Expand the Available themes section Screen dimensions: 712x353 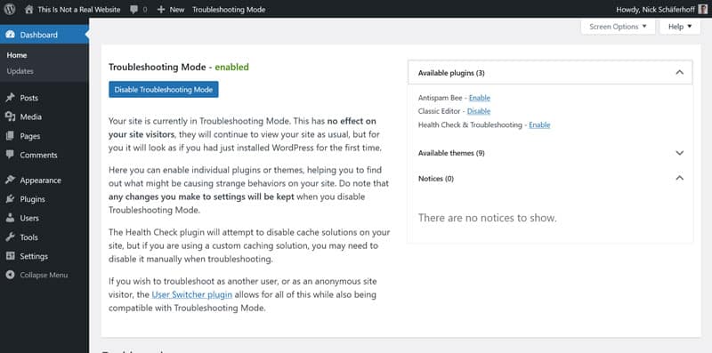[679, 153]
